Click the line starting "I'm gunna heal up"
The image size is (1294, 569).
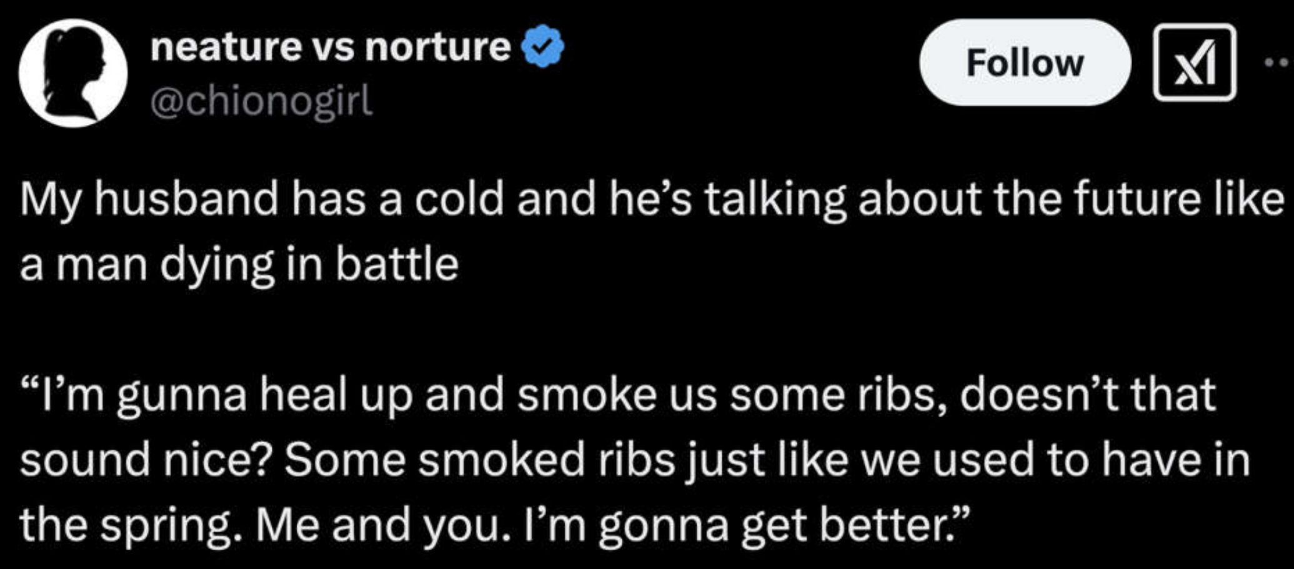(619, 395)
